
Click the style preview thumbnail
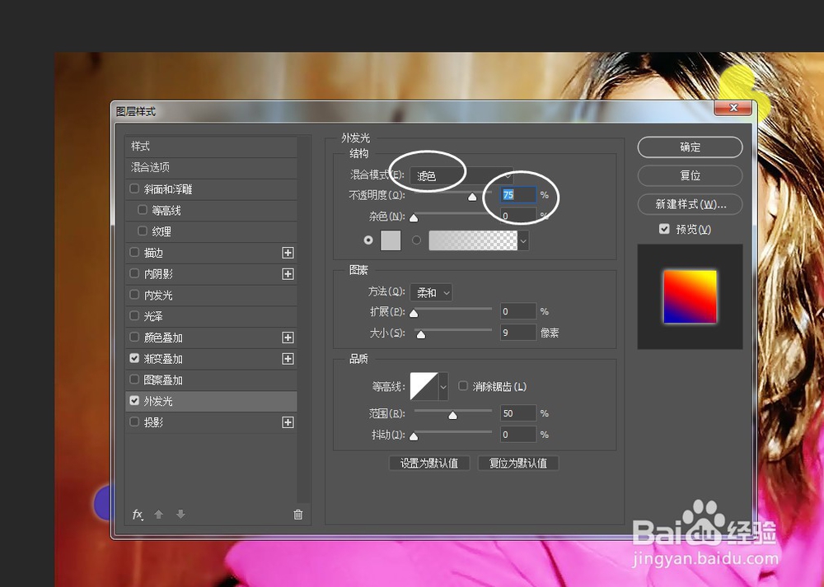click(x=690, y=296)
